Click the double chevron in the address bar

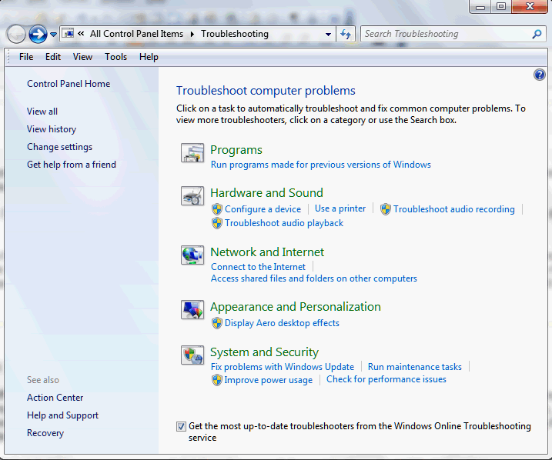(x=81, y=33)
